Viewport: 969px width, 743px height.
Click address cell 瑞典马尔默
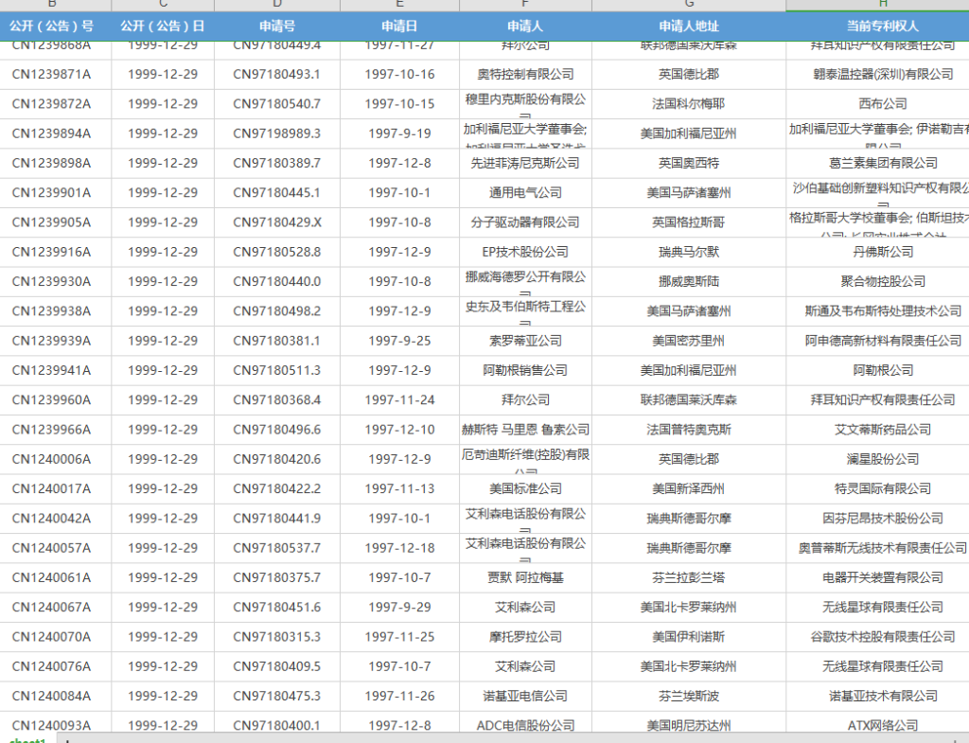[689, 252]
